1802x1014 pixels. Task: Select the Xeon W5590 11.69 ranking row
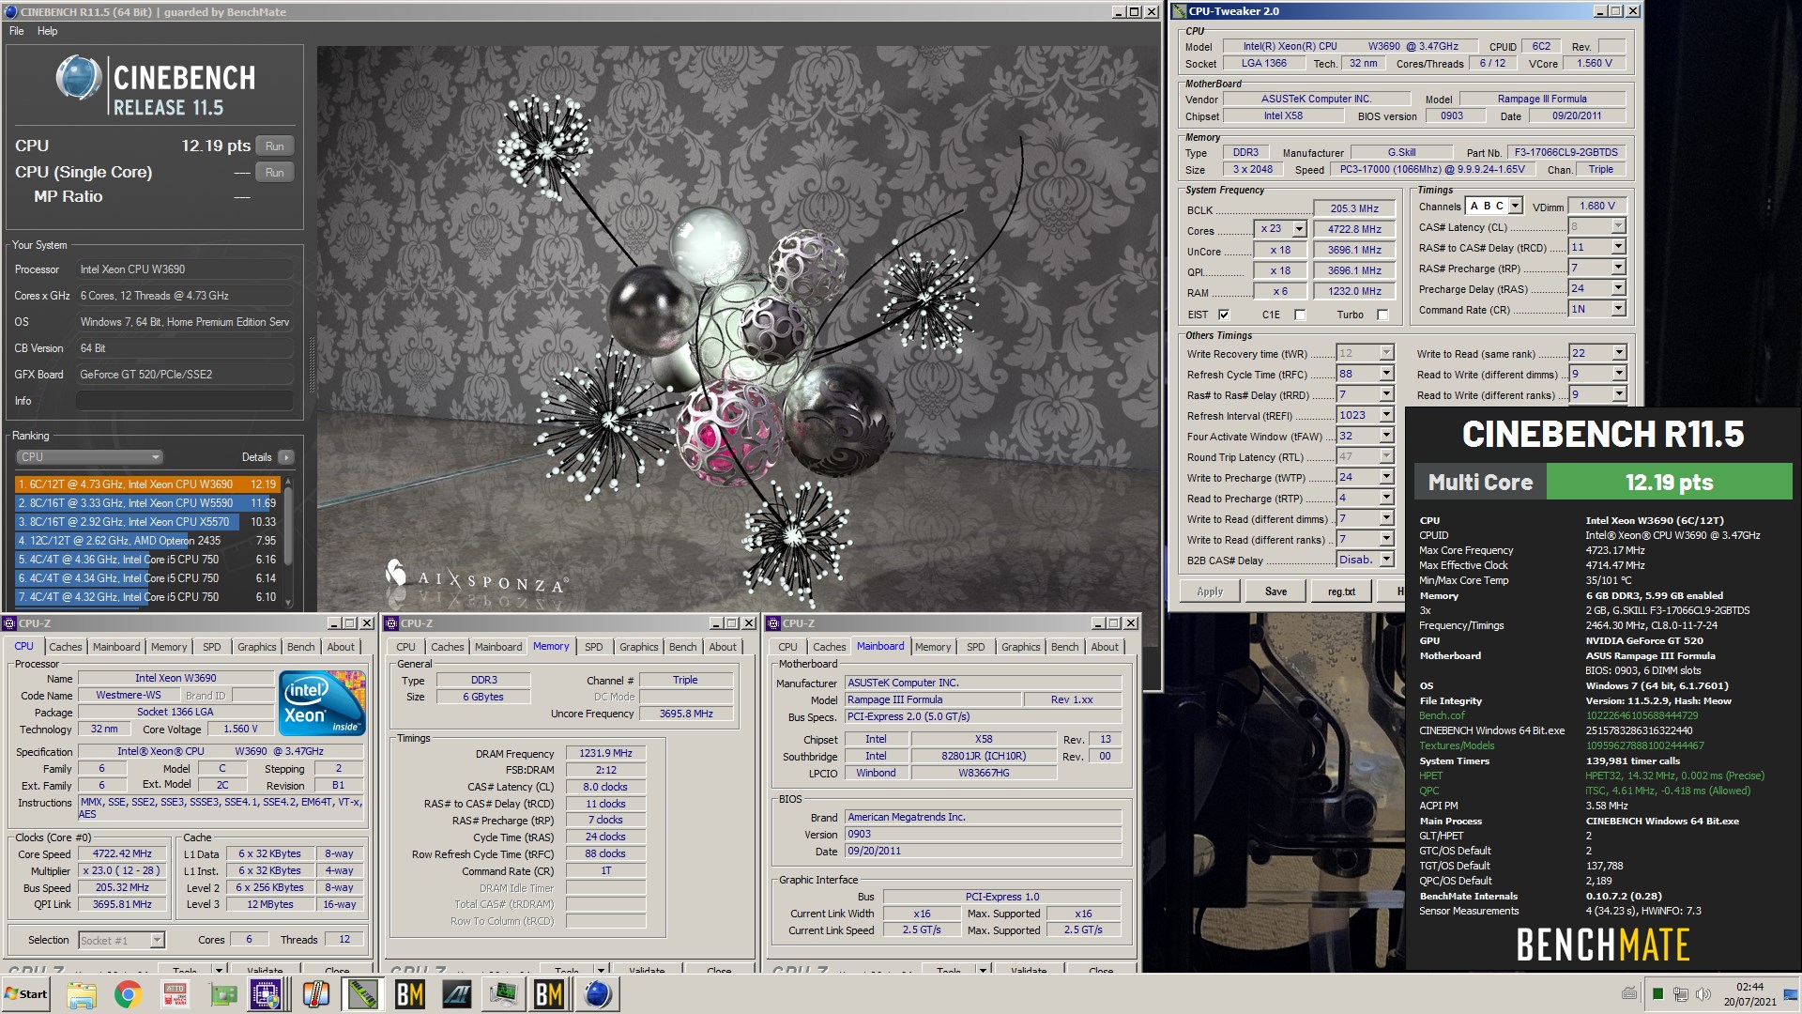tap(146, 503)
